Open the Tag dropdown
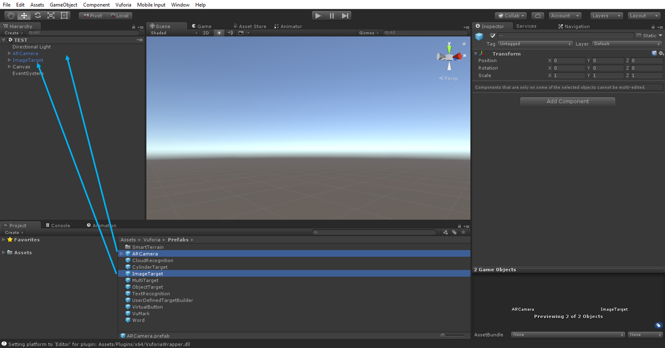Image resolution: width=665 pixels, height=348 pixels. 535,44
